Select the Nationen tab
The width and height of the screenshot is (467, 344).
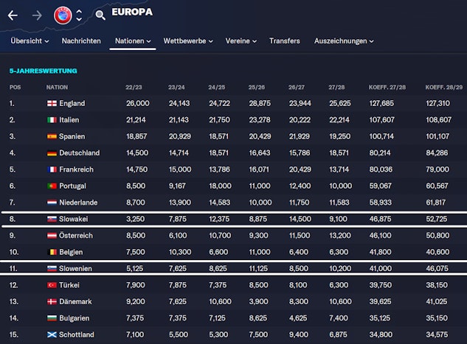pos(133,41)
